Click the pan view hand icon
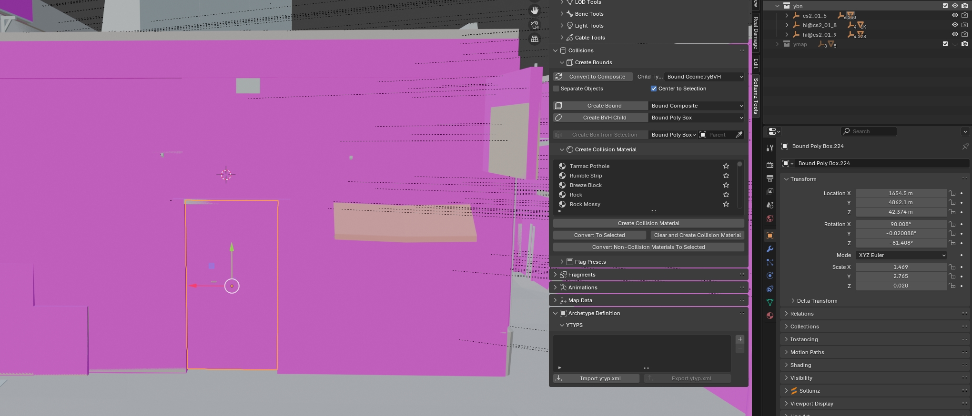The image size is (972, 416). (x=535, y=10)
